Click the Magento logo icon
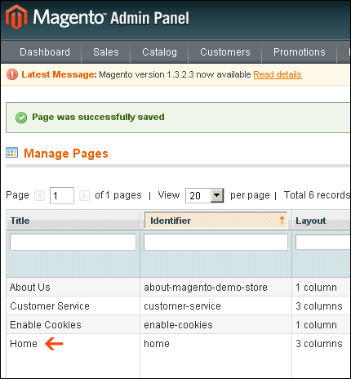This screenshot has width=351, height=379. (16, 17)
